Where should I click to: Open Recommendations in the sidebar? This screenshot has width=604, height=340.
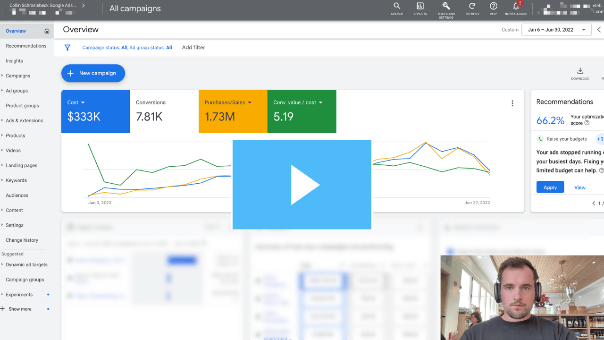(26, 46)
